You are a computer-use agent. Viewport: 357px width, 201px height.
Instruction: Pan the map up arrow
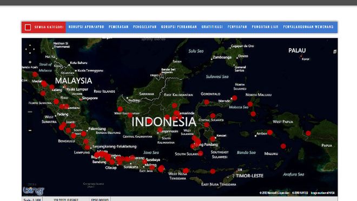(30, 46)
